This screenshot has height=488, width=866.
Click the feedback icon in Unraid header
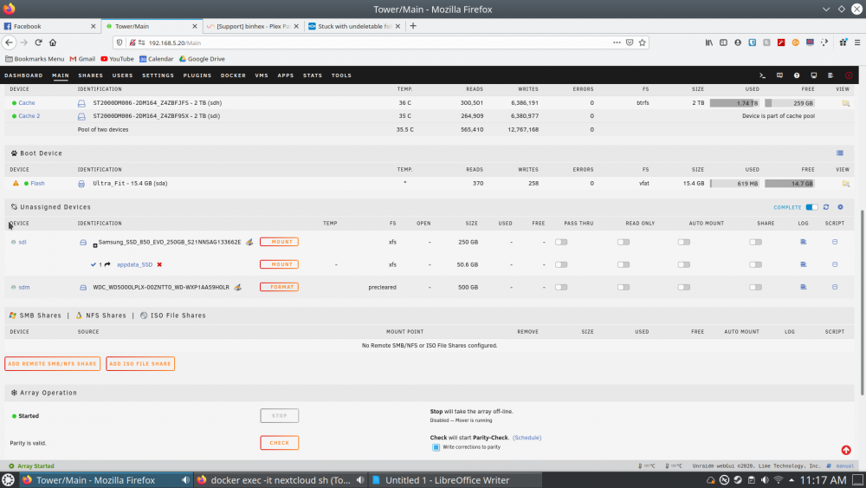[779, 75]
